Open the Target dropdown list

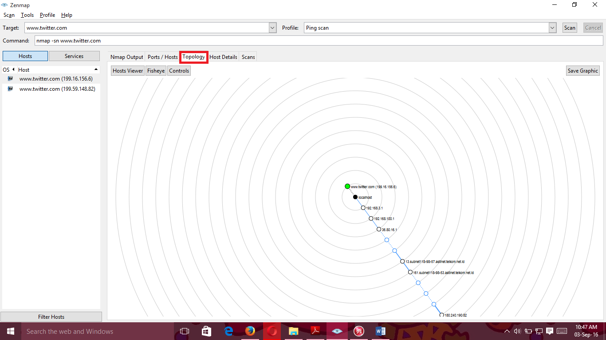pyautogui.click(x=272, y=27)
